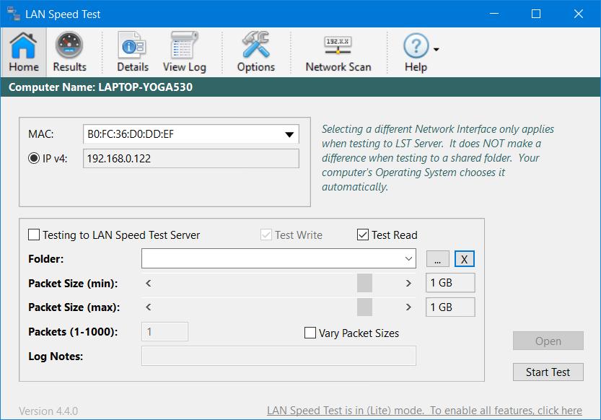The width and height of the screenshot is (601, 420).
Task: Expand the Folder combo box
Action: (408, 258)
